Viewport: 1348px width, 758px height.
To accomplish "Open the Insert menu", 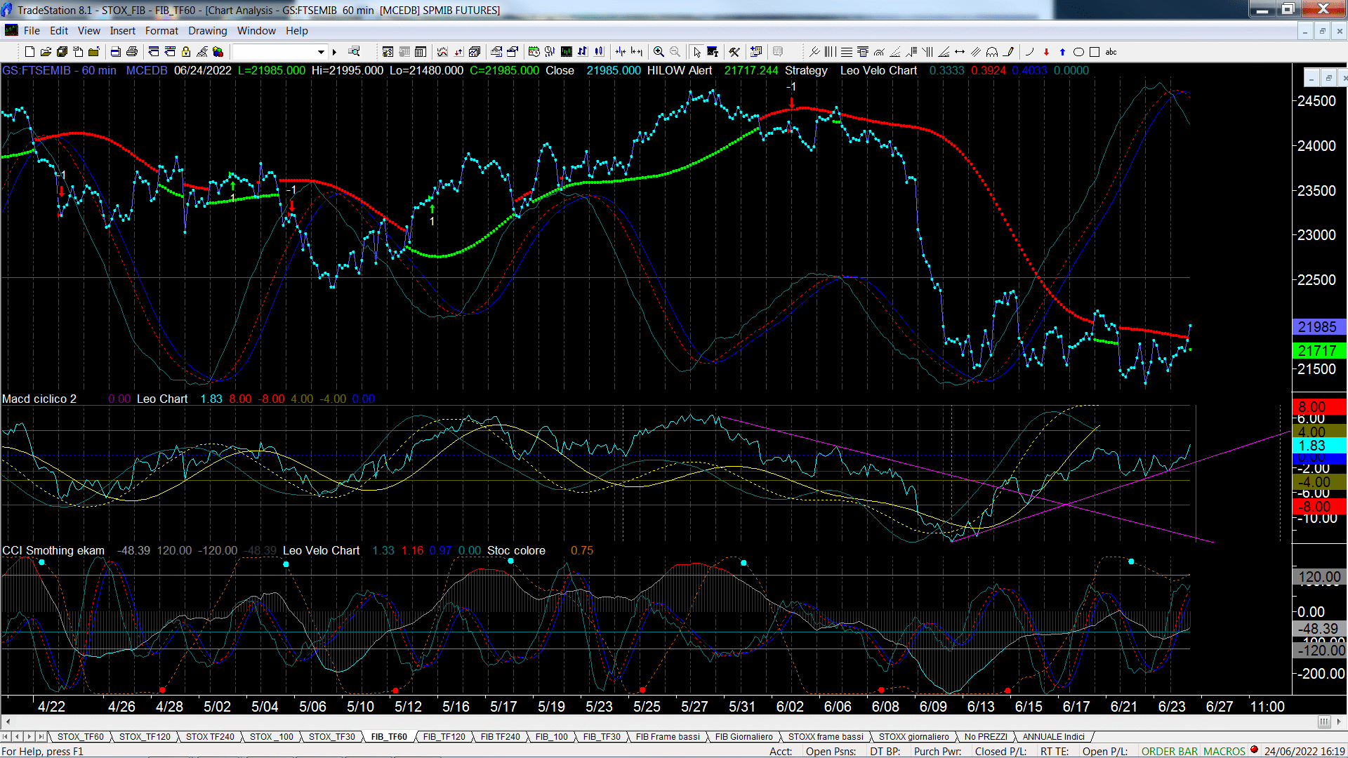I will click(x=123, y=31).
